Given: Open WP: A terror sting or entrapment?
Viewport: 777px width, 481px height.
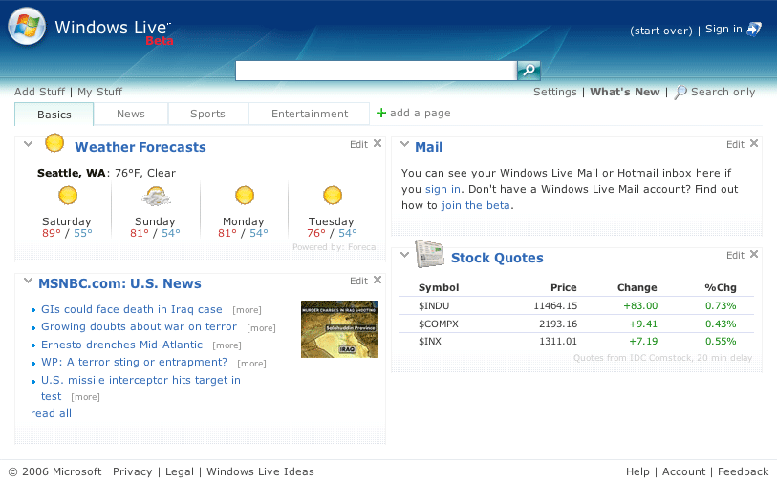Looking at the screenshot, I should (135, 362).
